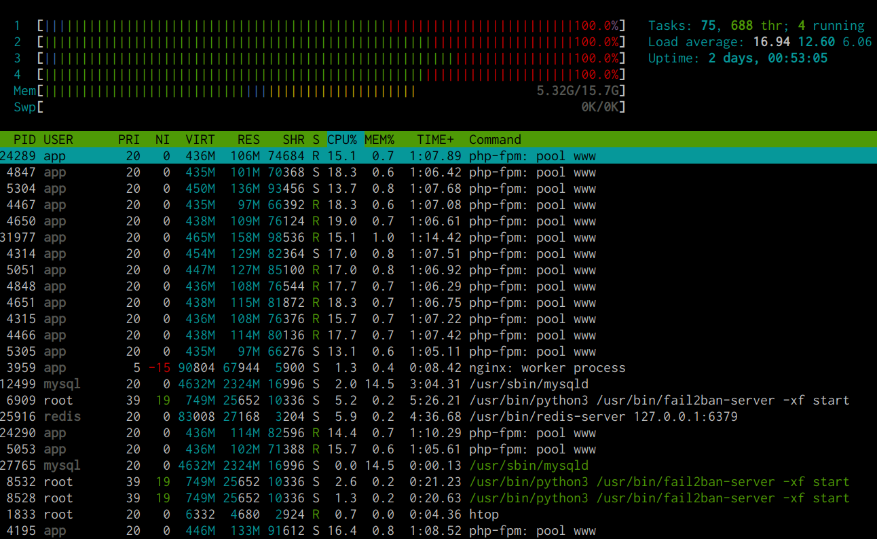The width and height of the screenshot is (877, 539).
Task: Select mysqld process row PID 12499
Action: pos(438,384)
